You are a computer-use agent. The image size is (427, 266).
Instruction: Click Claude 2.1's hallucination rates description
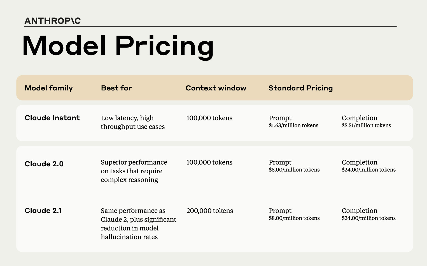(x=138, y=224)
